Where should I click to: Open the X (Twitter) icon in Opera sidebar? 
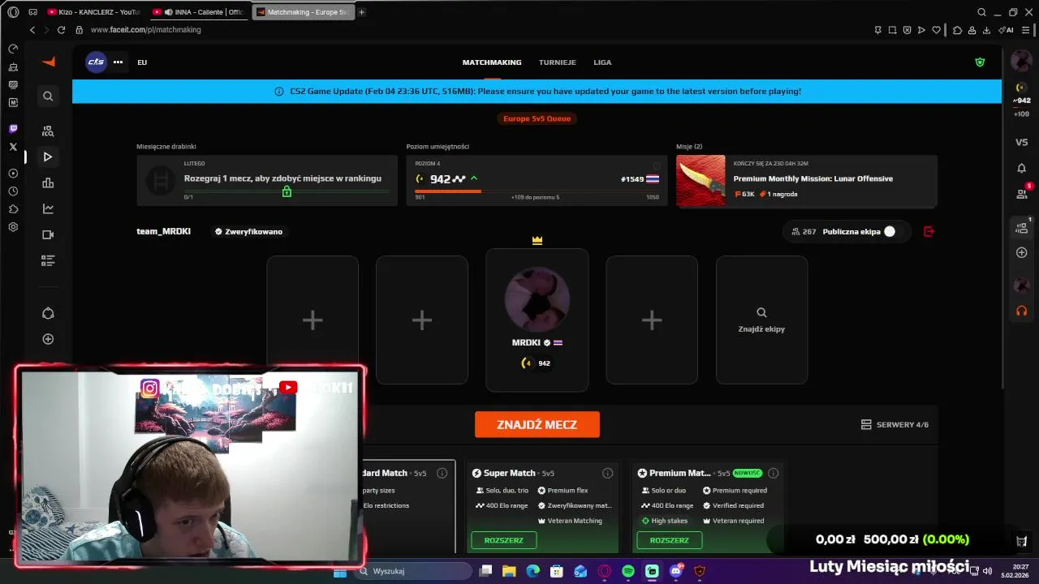(13, 147)
